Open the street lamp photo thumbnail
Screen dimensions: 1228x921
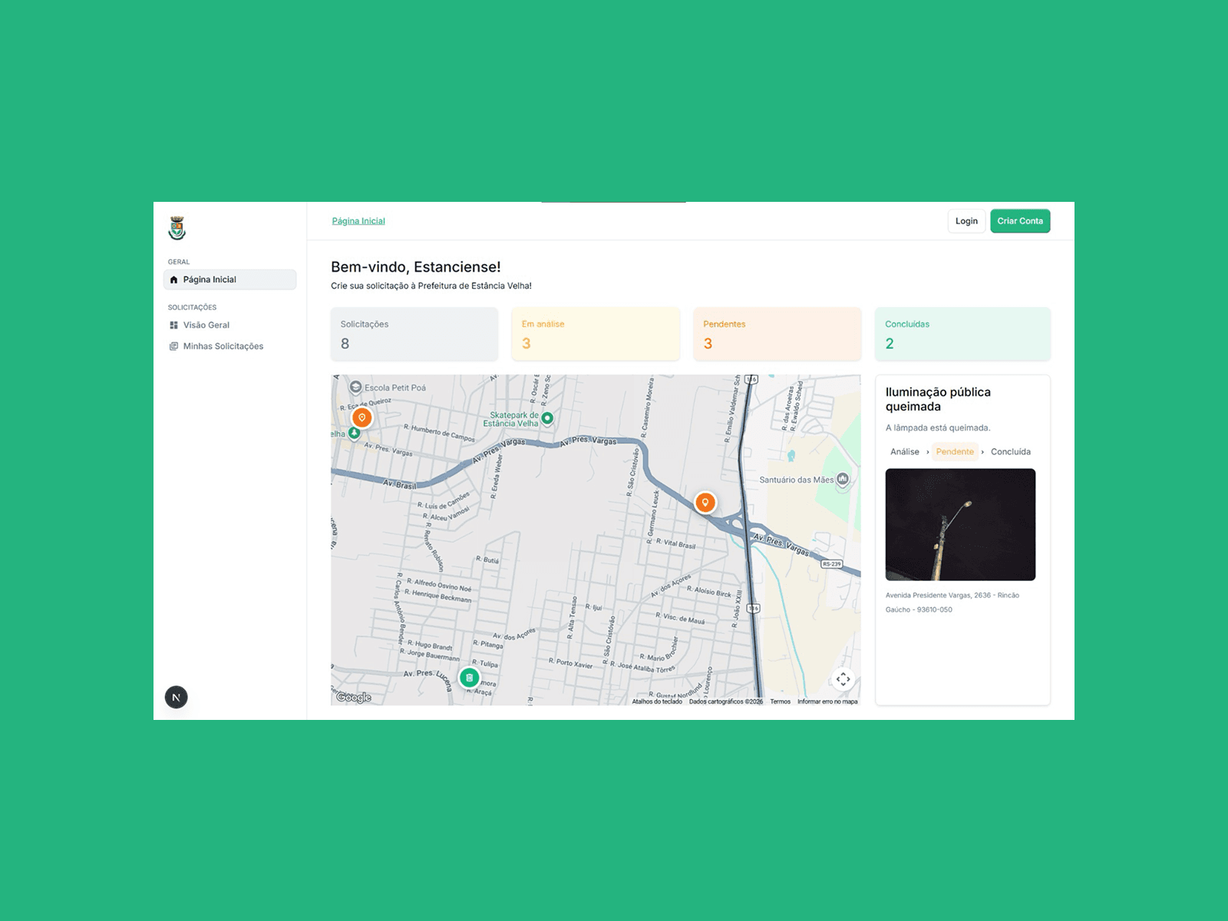click(960, 524)
